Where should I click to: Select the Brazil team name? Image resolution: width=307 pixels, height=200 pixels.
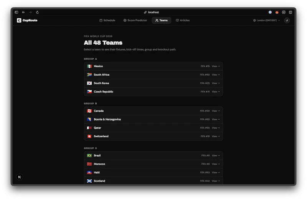pos(97,156)
